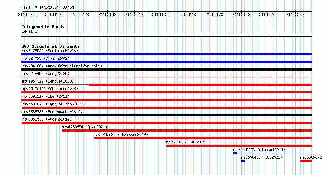
Task: Click ruler position 21183110
Action: [x=54, y=14]
